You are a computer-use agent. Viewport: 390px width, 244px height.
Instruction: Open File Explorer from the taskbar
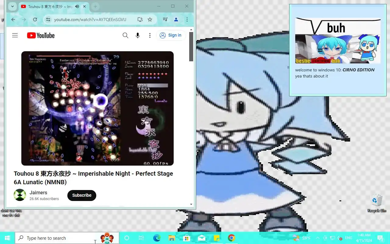[172, 238]
